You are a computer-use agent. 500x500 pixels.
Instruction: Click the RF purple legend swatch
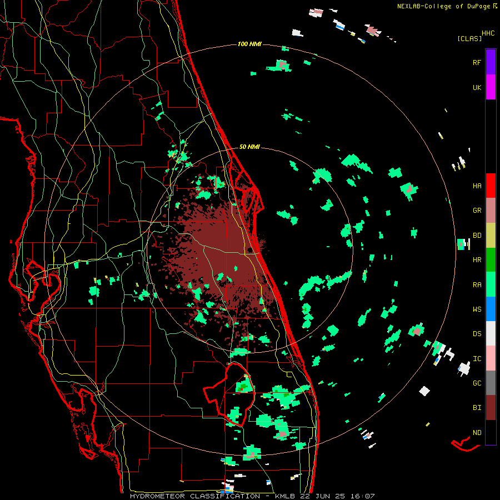491,62
